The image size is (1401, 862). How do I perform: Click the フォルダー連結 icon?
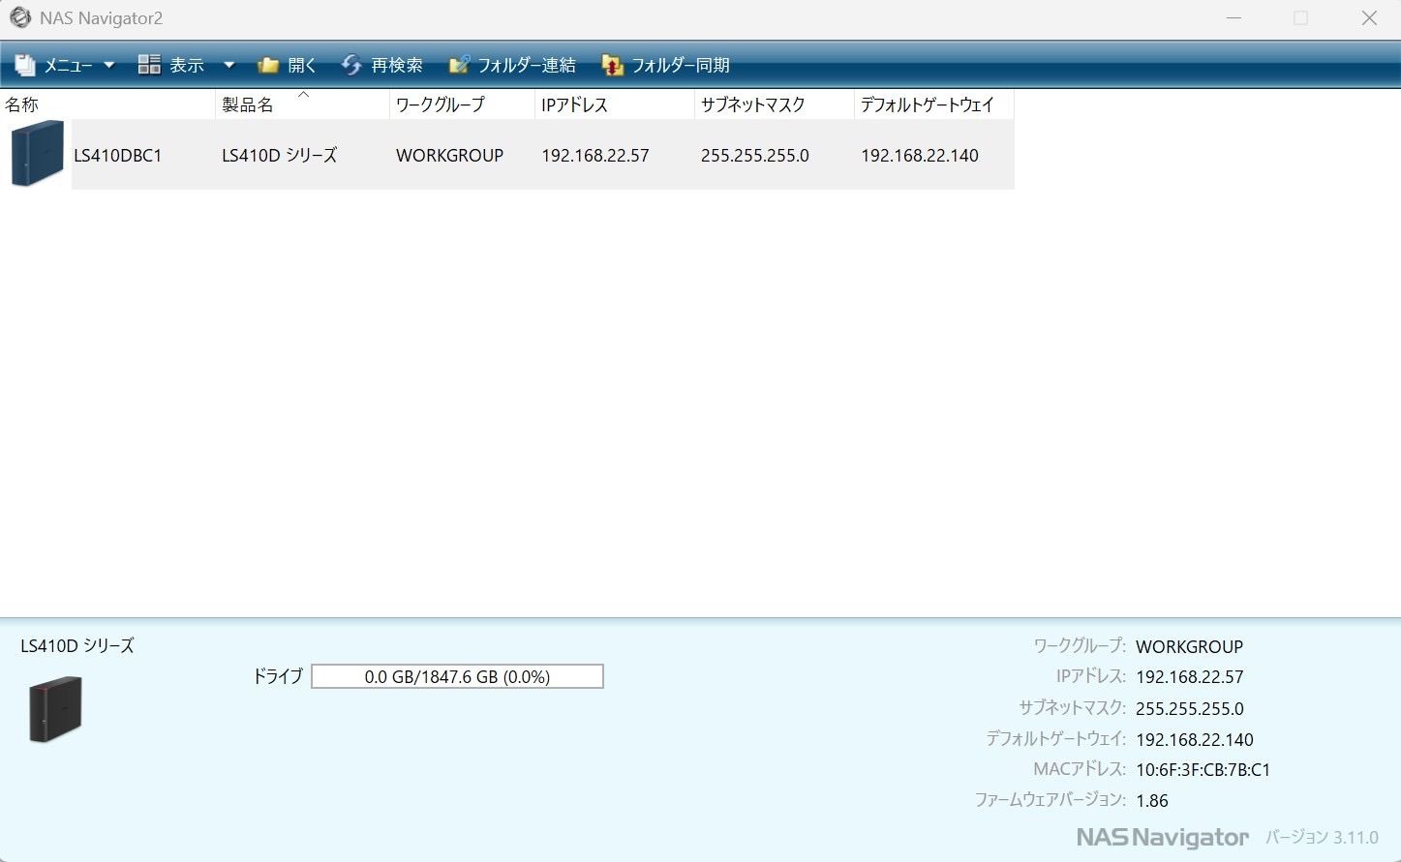(459, 65)
